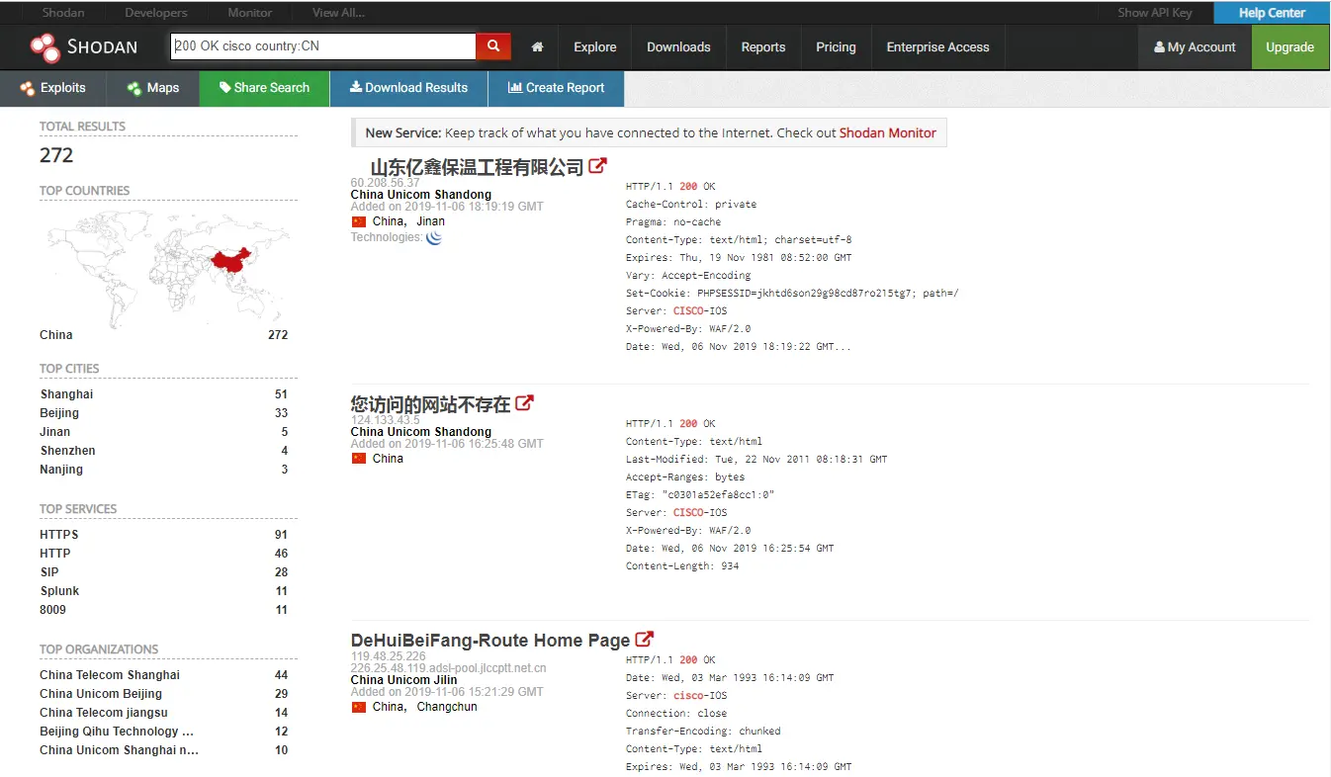Filter by Splunk service
Viewport: 1331px width, 777px height.
pyautogui.click(x=59, y=591)
